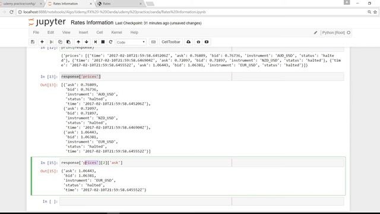This screenshot has width=380, height=214.
Task: Open the File menu
Action: [x=36, y=33]
